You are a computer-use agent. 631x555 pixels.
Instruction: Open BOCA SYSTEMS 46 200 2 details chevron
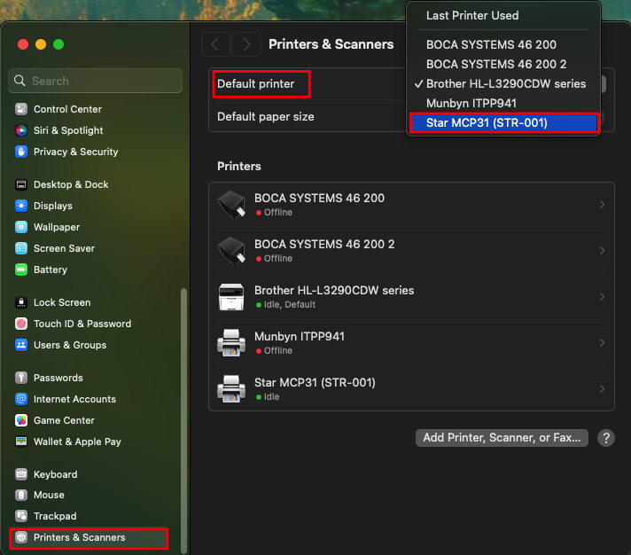(x=602, y=250)
